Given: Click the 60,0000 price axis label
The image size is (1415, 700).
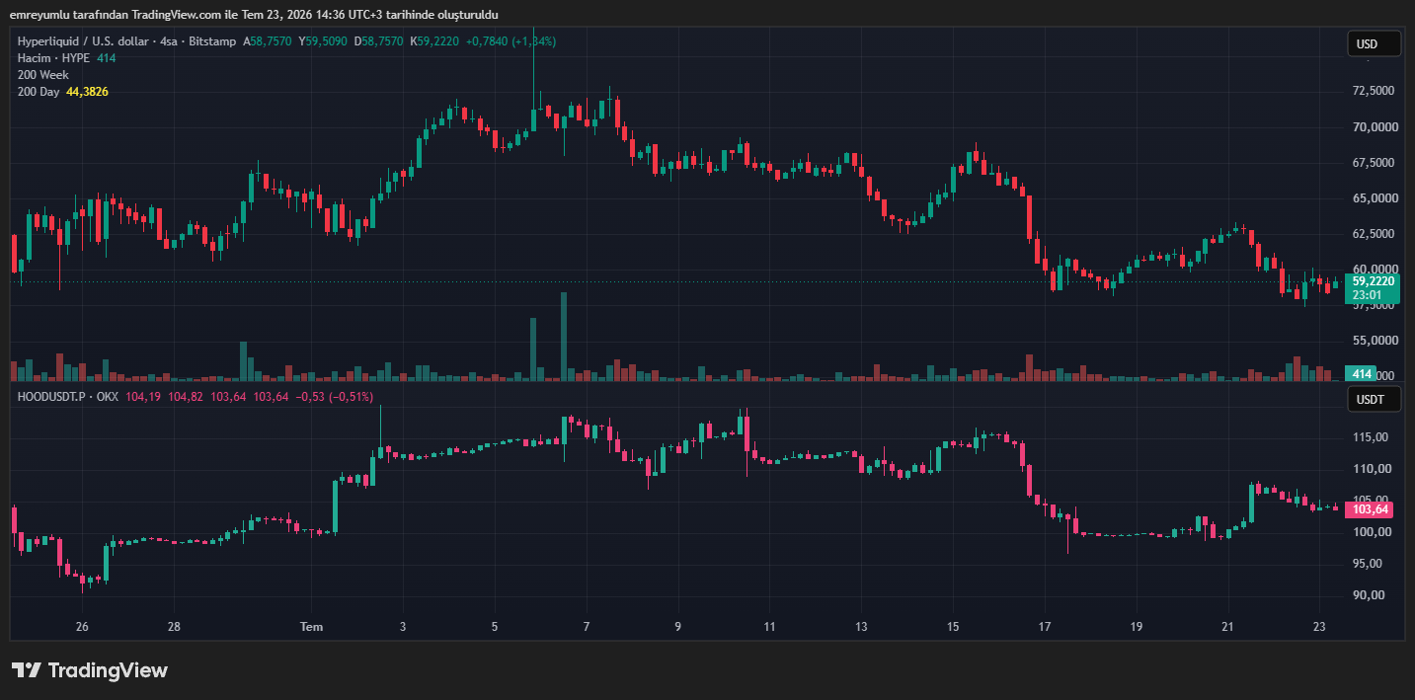Looking at the screenshot, I should pos(1373,269).
